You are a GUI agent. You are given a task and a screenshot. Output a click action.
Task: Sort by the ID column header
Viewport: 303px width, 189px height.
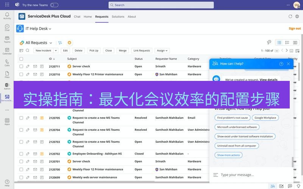point(52,59)
